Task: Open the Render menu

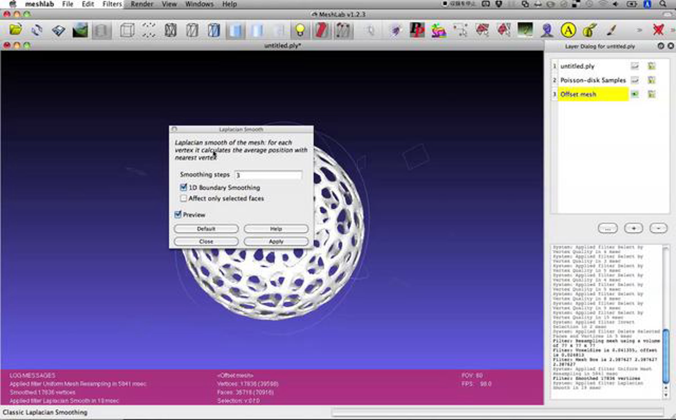Action: click(x=142, y=4)
